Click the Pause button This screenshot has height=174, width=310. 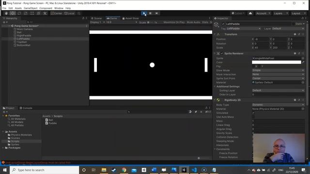point(150,13)
